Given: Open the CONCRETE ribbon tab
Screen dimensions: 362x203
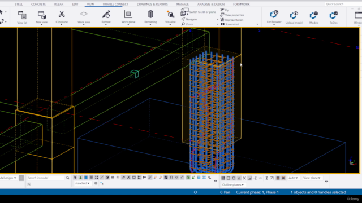Looking at the screenshot, I should [38, 4].
